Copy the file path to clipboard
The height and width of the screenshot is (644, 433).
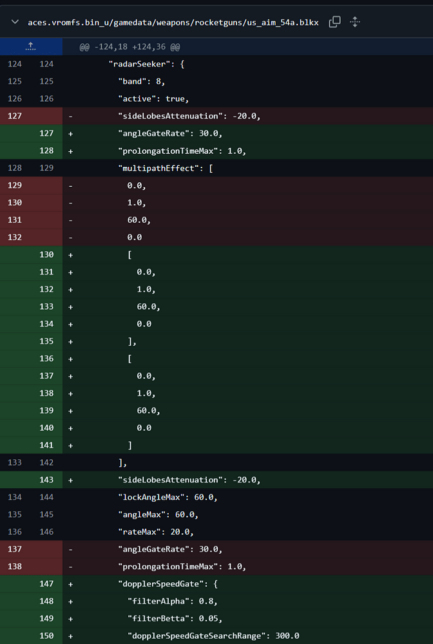335,22
